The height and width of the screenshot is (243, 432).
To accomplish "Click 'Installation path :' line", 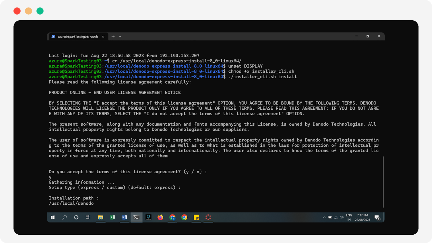I will (74, 198).
